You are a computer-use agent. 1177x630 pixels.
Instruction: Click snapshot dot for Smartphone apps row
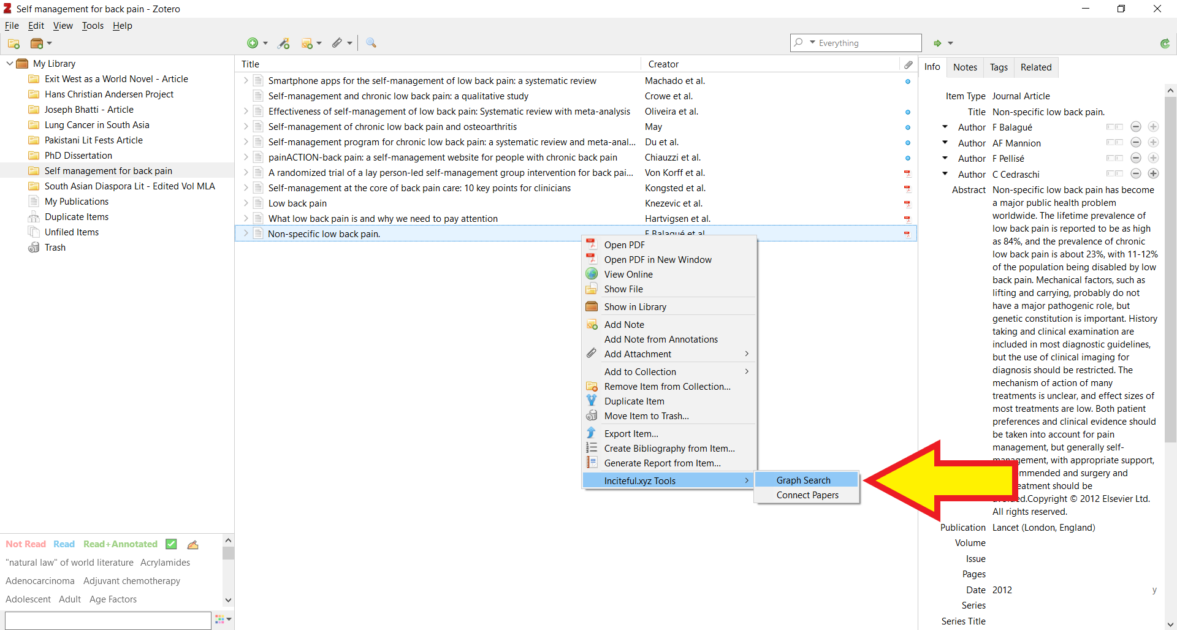coord(908,82)
